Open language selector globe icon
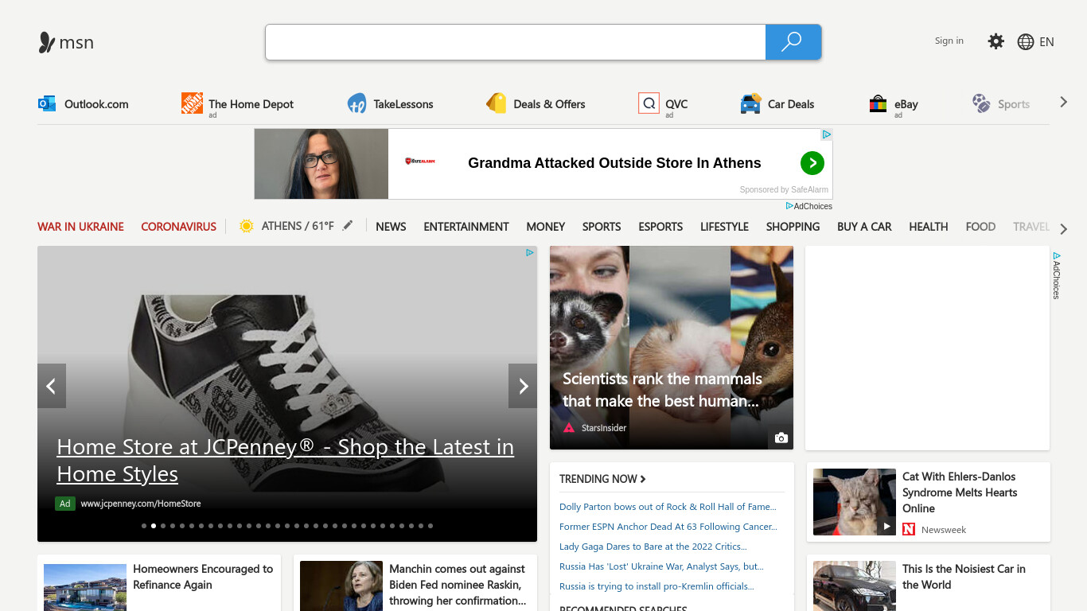 tap(1026, 41)
